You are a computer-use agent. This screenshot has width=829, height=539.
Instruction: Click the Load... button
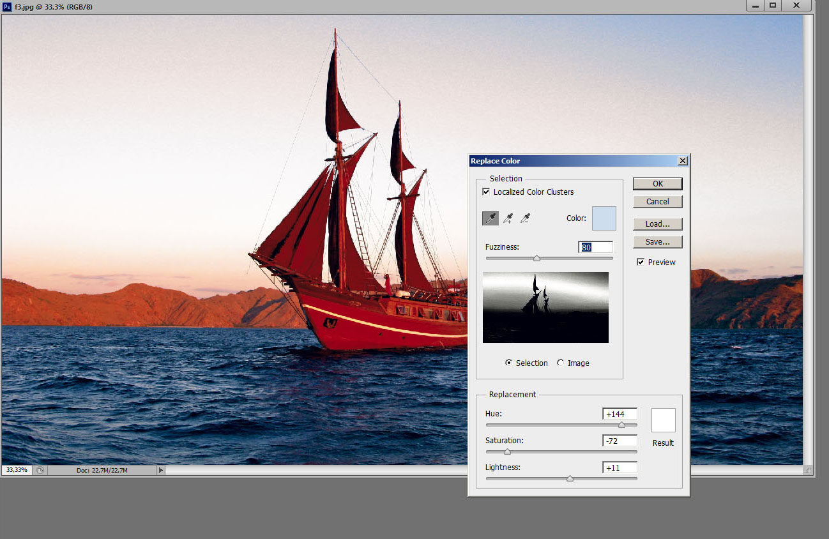tap(658, 224)
